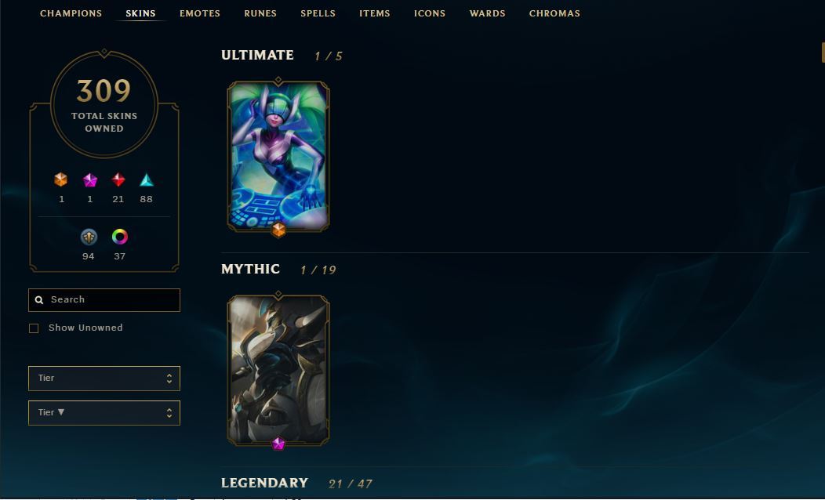Open the Wards tab
825x500 pixels.
[x=487, y=13]
